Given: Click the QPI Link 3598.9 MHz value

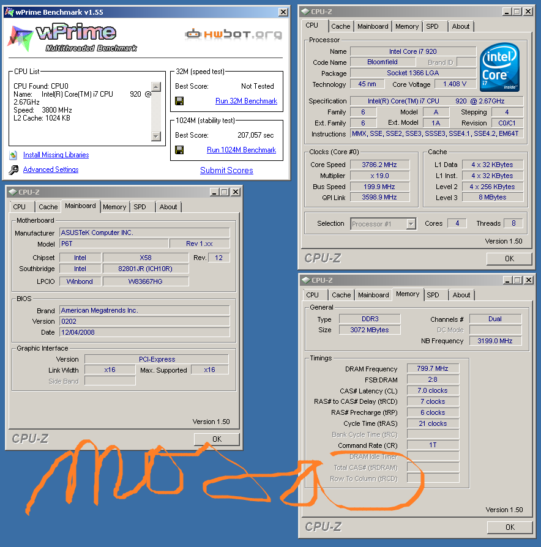Looking at the screenshot, I should point(379,197).
